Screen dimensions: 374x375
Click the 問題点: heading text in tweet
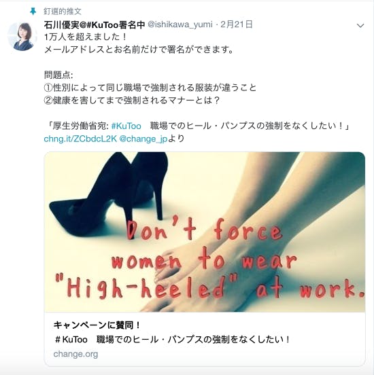(x=58, y=75)
